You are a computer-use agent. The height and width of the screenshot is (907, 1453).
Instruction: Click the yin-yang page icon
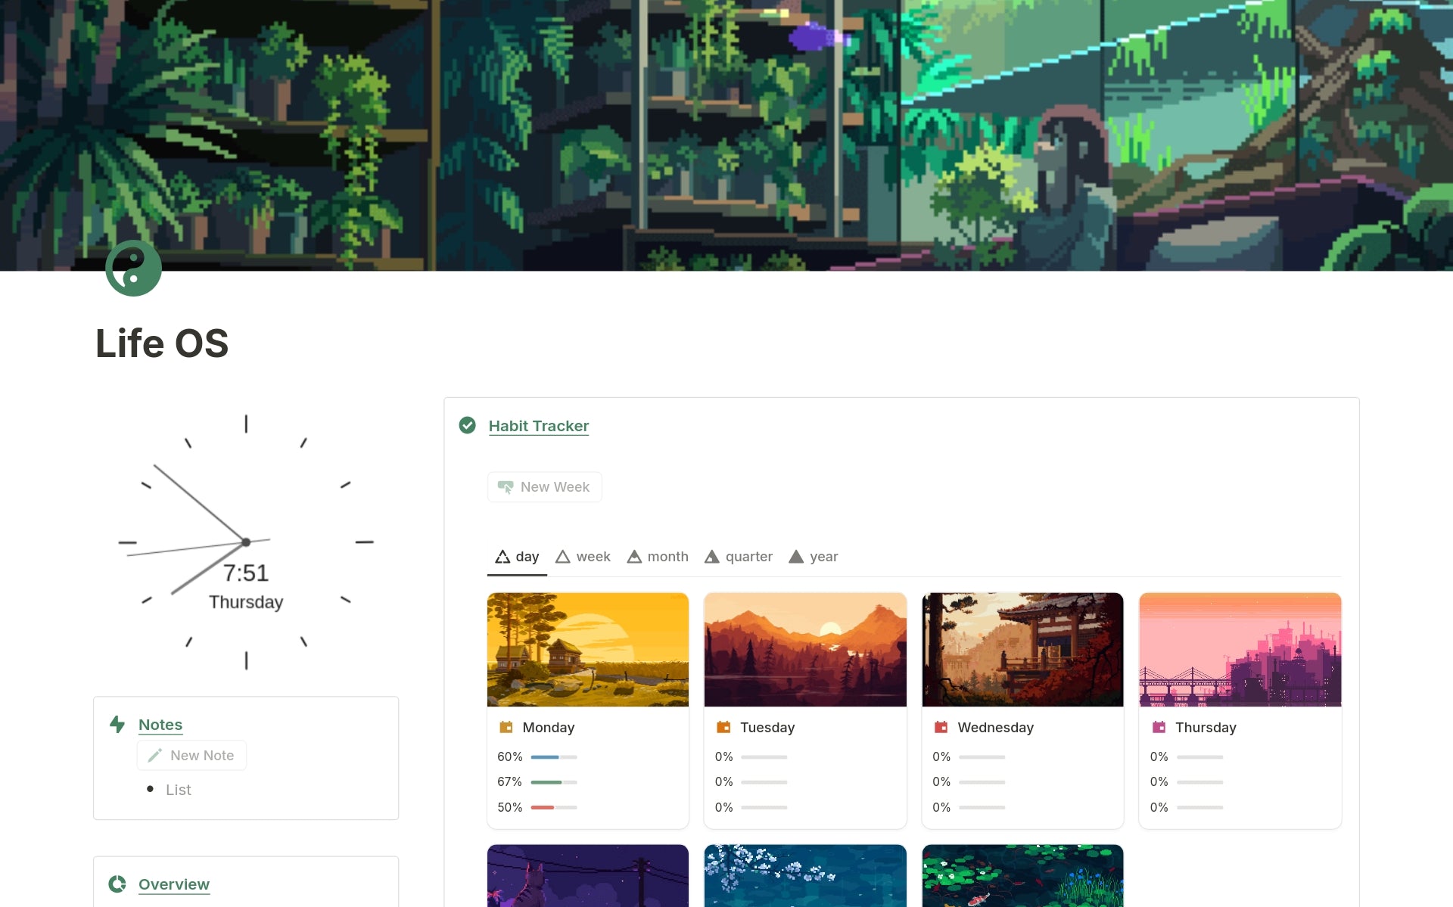tap(133, 268)
